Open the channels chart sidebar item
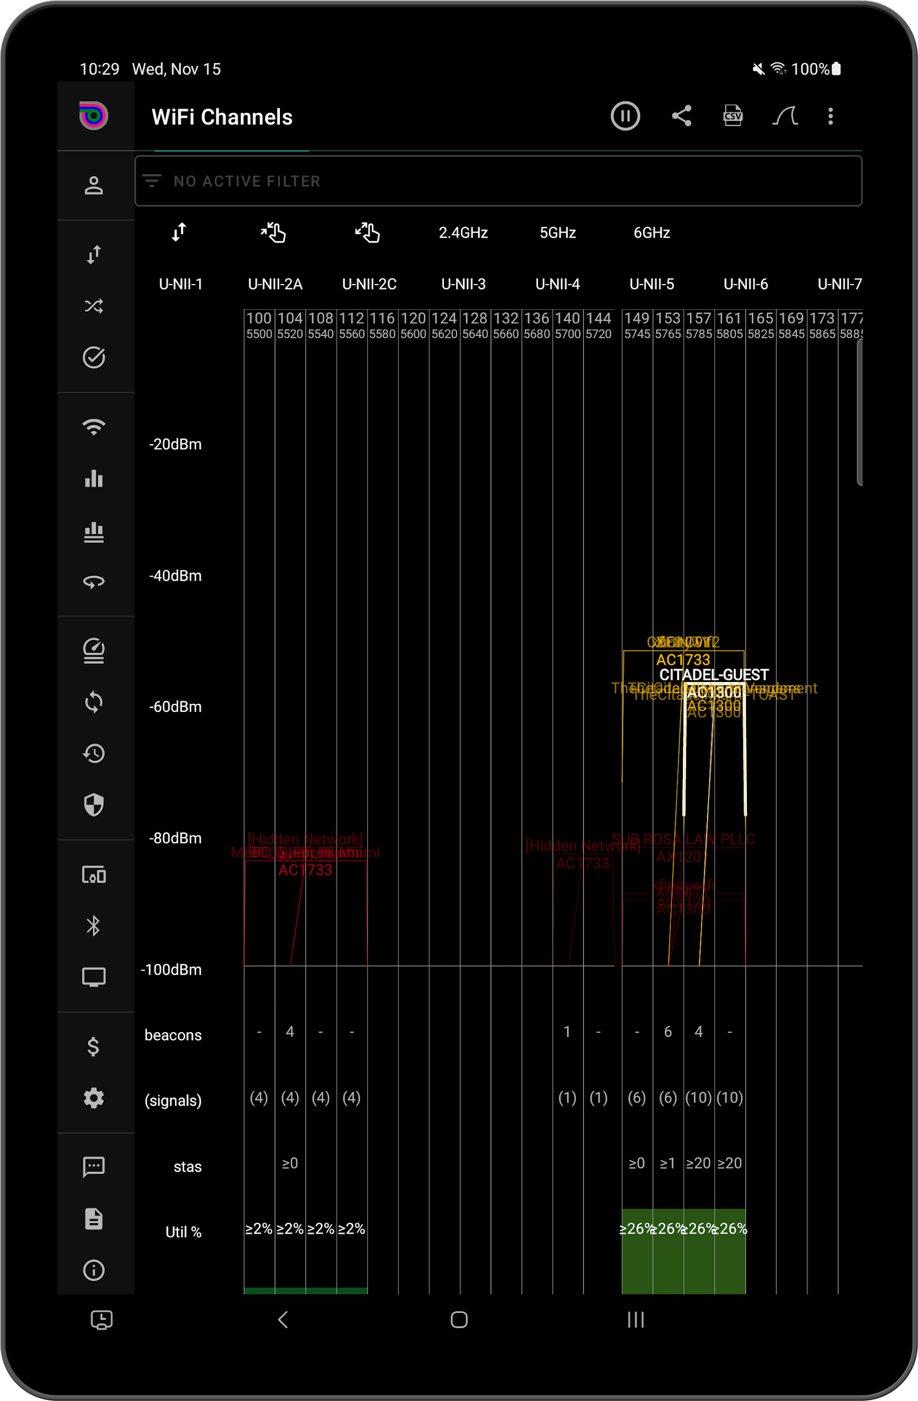The height and width of the screenshot is (1401, 918). point(93,531)
